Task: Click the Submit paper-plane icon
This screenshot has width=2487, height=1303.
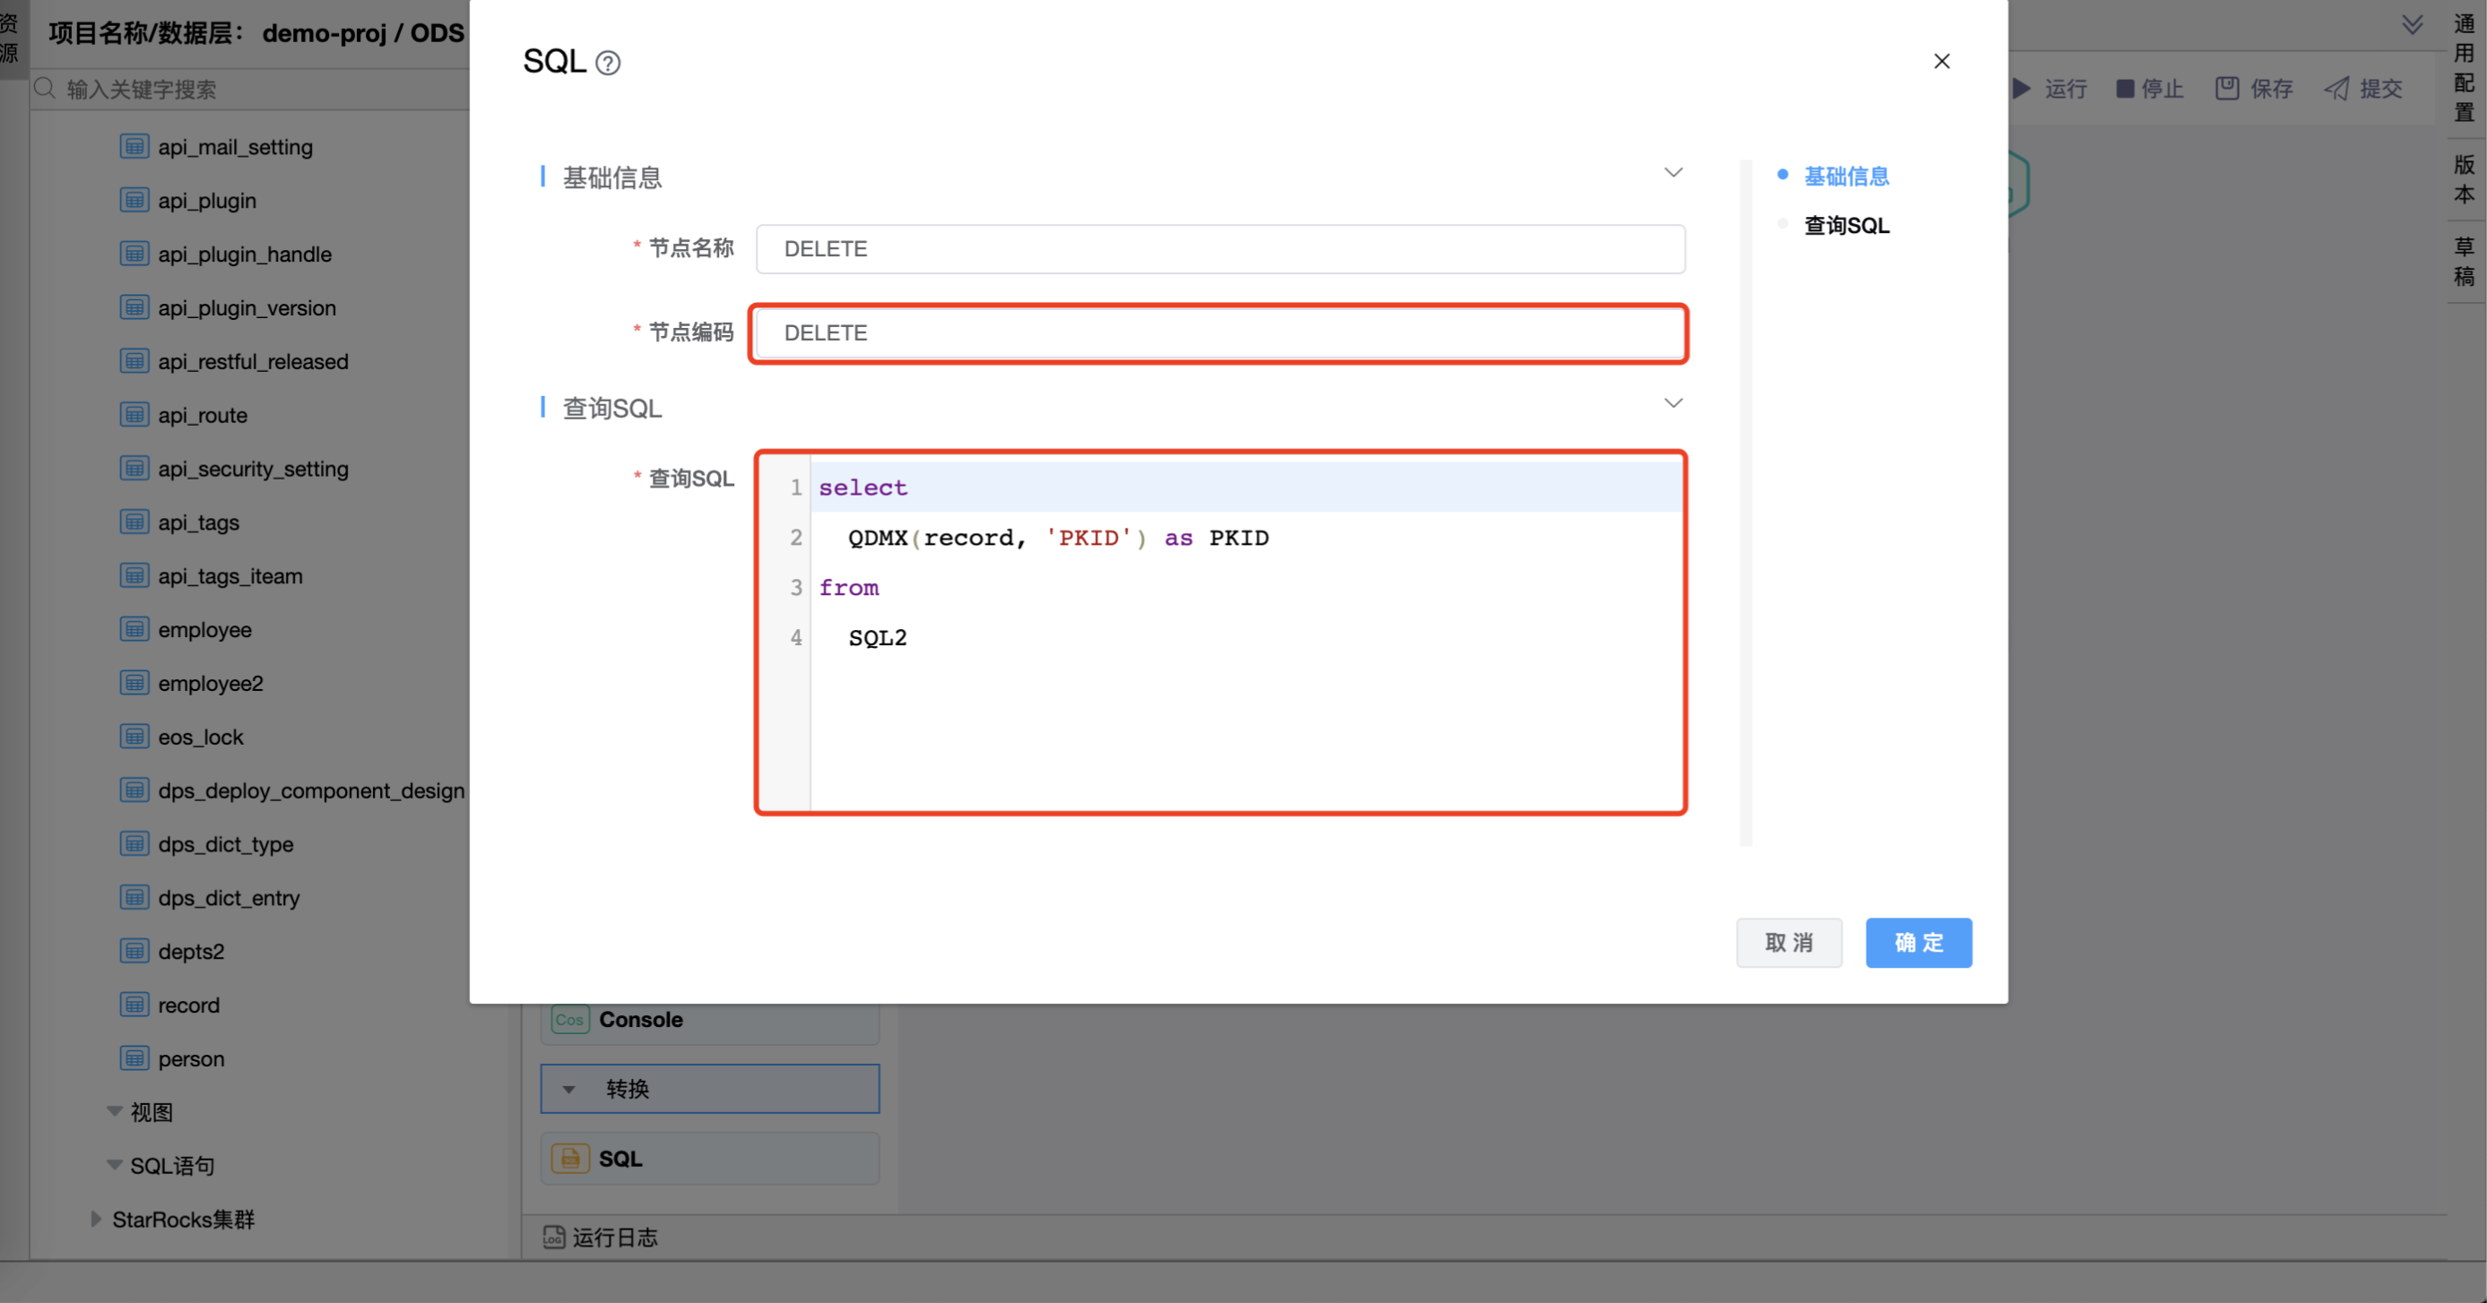Action: (2336, 89)
